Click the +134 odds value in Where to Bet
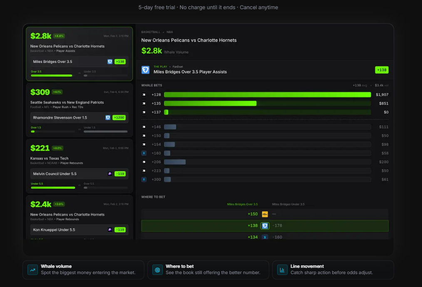This screenshot has height=287, width=422. 253,237
